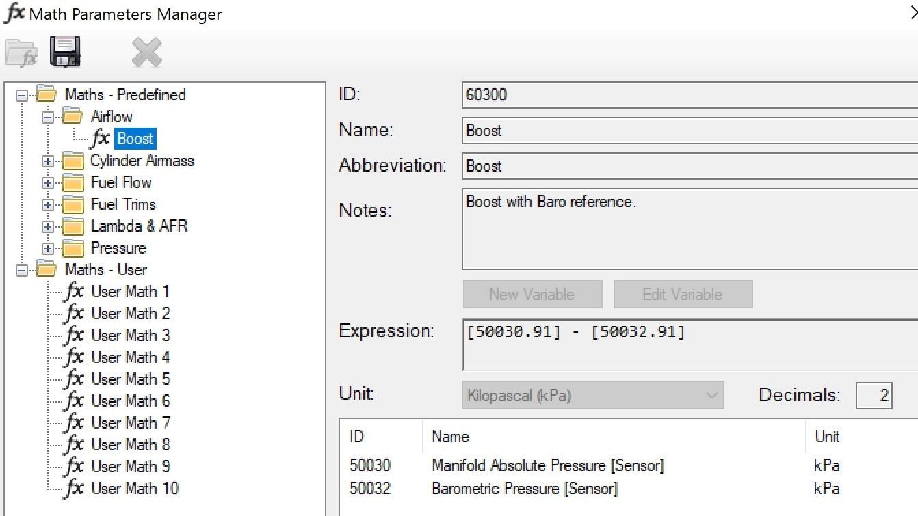The height and width of the screenshot is (516, 918).
Task: Click the open math file folder icon
Action: 21,53
